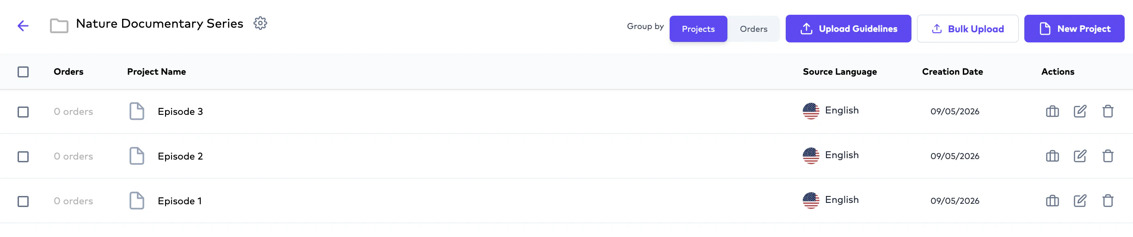Switch grouping to Orders
The width and height of the screenshot is (1133, 237).
(x=754, y=29)
